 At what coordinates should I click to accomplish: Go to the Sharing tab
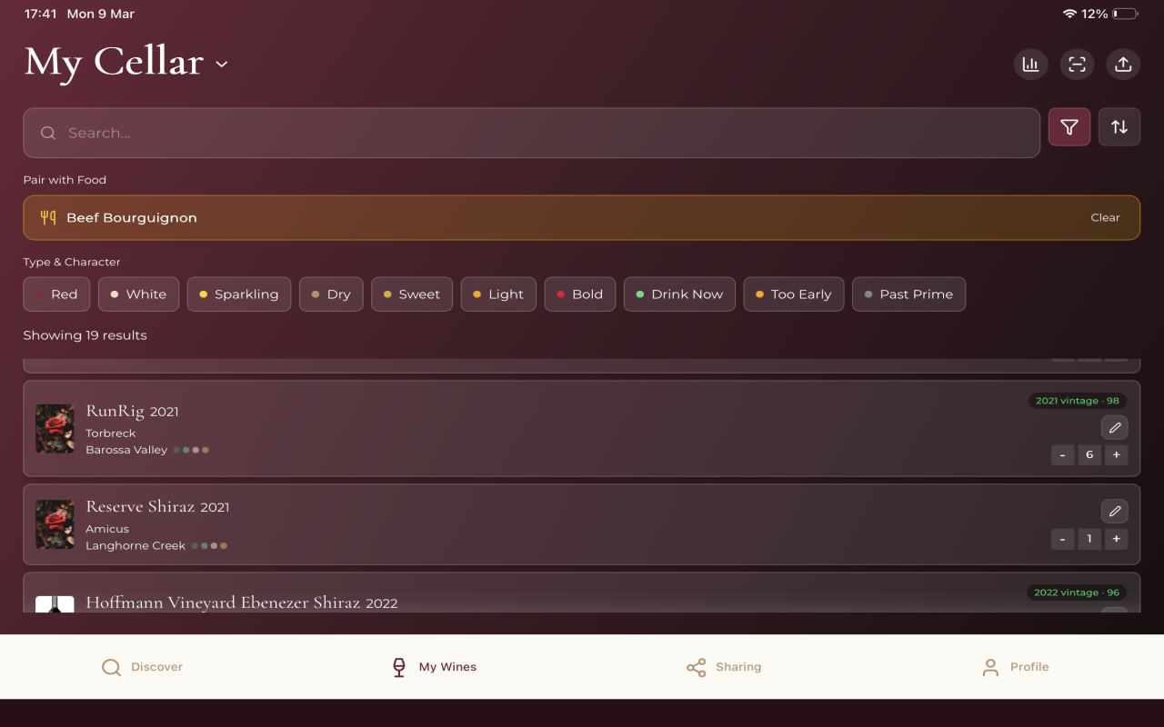tap(724, 667)
